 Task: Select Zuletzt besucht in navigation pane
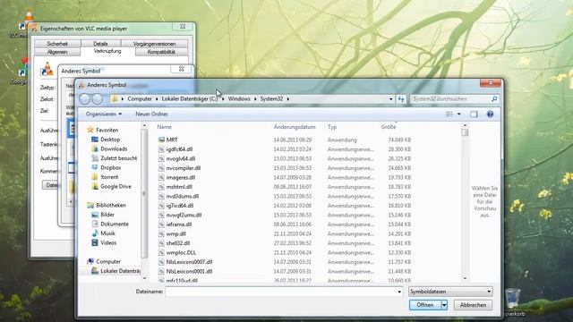(x=119, y=158)
